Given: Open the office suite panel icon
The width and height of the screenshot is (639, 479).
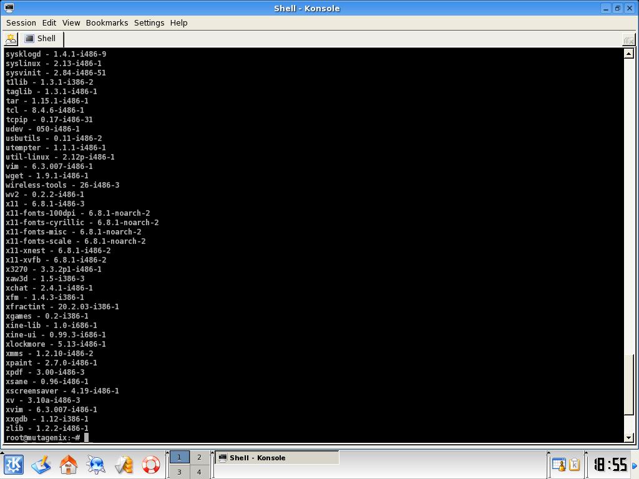Looking at the screenshot, I should (124, 465).
